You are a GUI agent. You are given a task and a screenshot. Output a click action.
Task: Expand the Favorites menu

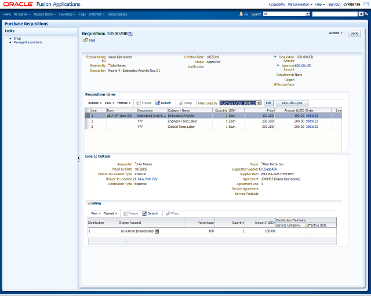point(67,14)
